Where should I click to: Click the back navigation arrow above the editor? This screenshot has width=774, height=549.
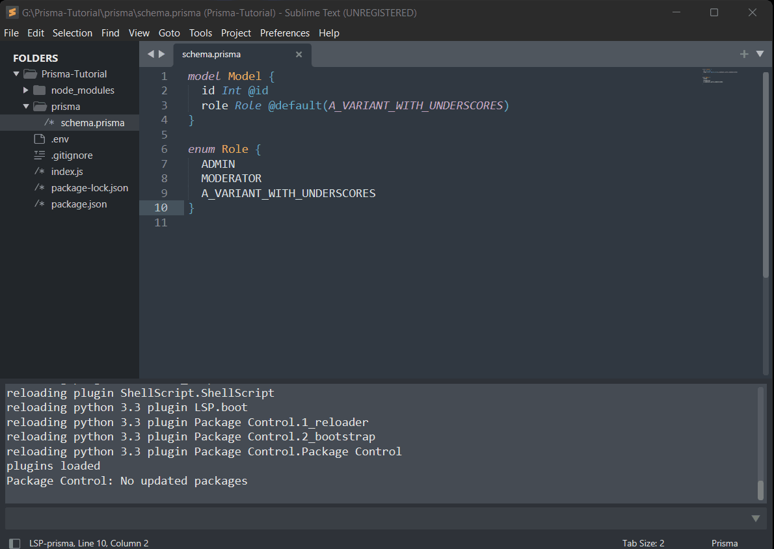[x=150, y=55]
